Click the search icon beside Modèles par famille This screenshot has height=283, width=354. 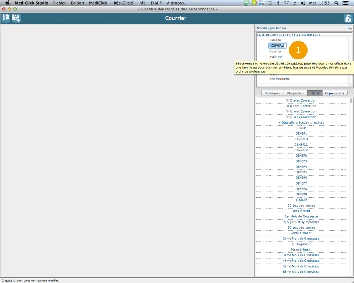click(x=350, y=28)
